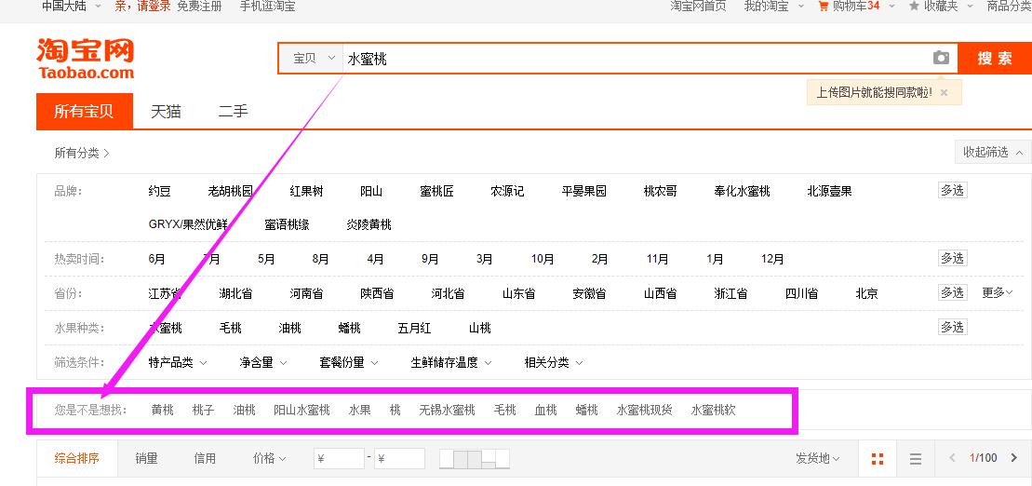
Task: Click the minimum price input field
Action: (x=339, y=458)
